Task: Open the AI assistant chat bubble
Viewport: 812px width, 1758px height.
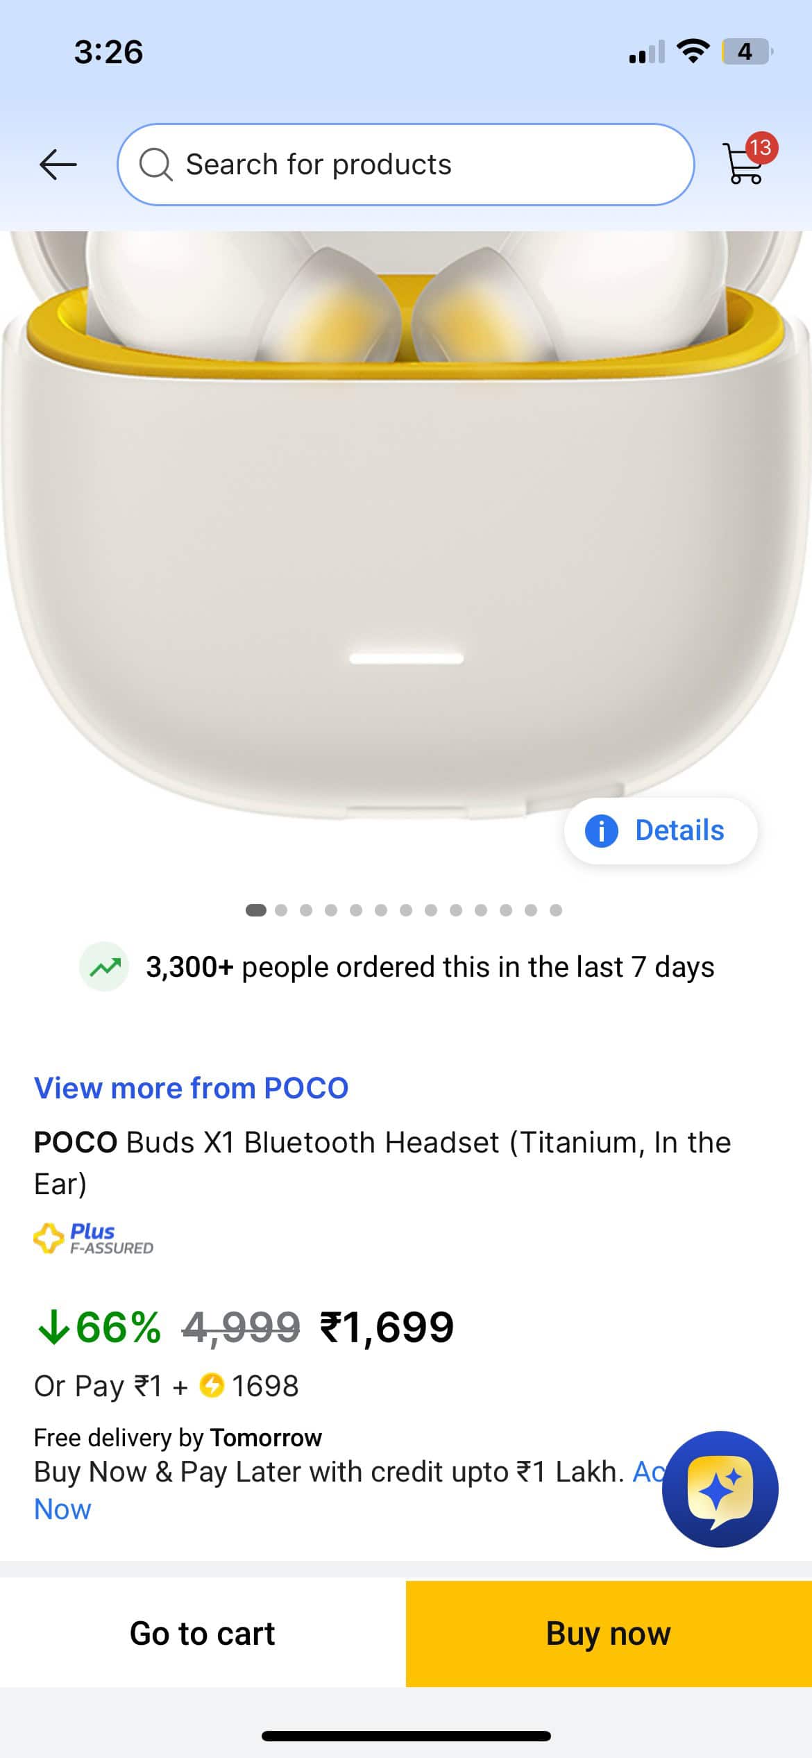Action: [x=720, y=1489]
